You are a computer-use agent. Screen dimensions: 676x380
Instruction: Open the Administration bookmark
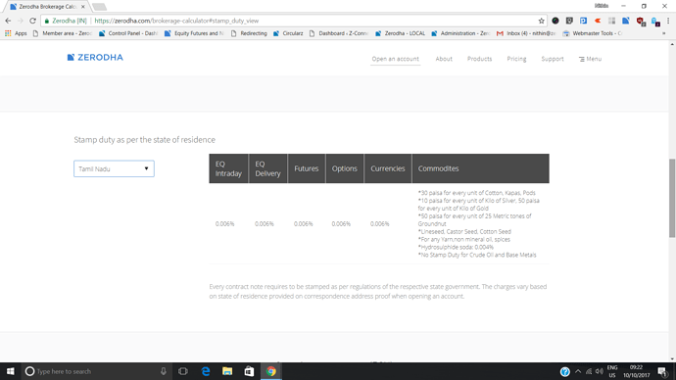(x=460, y=33)
